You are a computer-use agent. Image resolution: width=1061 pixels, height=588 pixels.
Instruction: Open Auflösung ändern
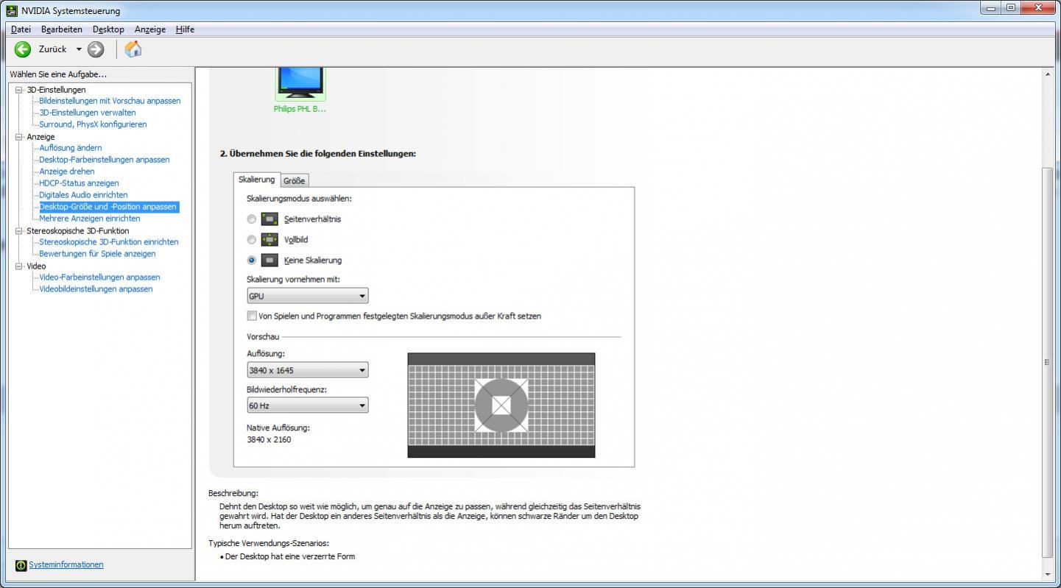pyautogui.click(x=71, y=148)
